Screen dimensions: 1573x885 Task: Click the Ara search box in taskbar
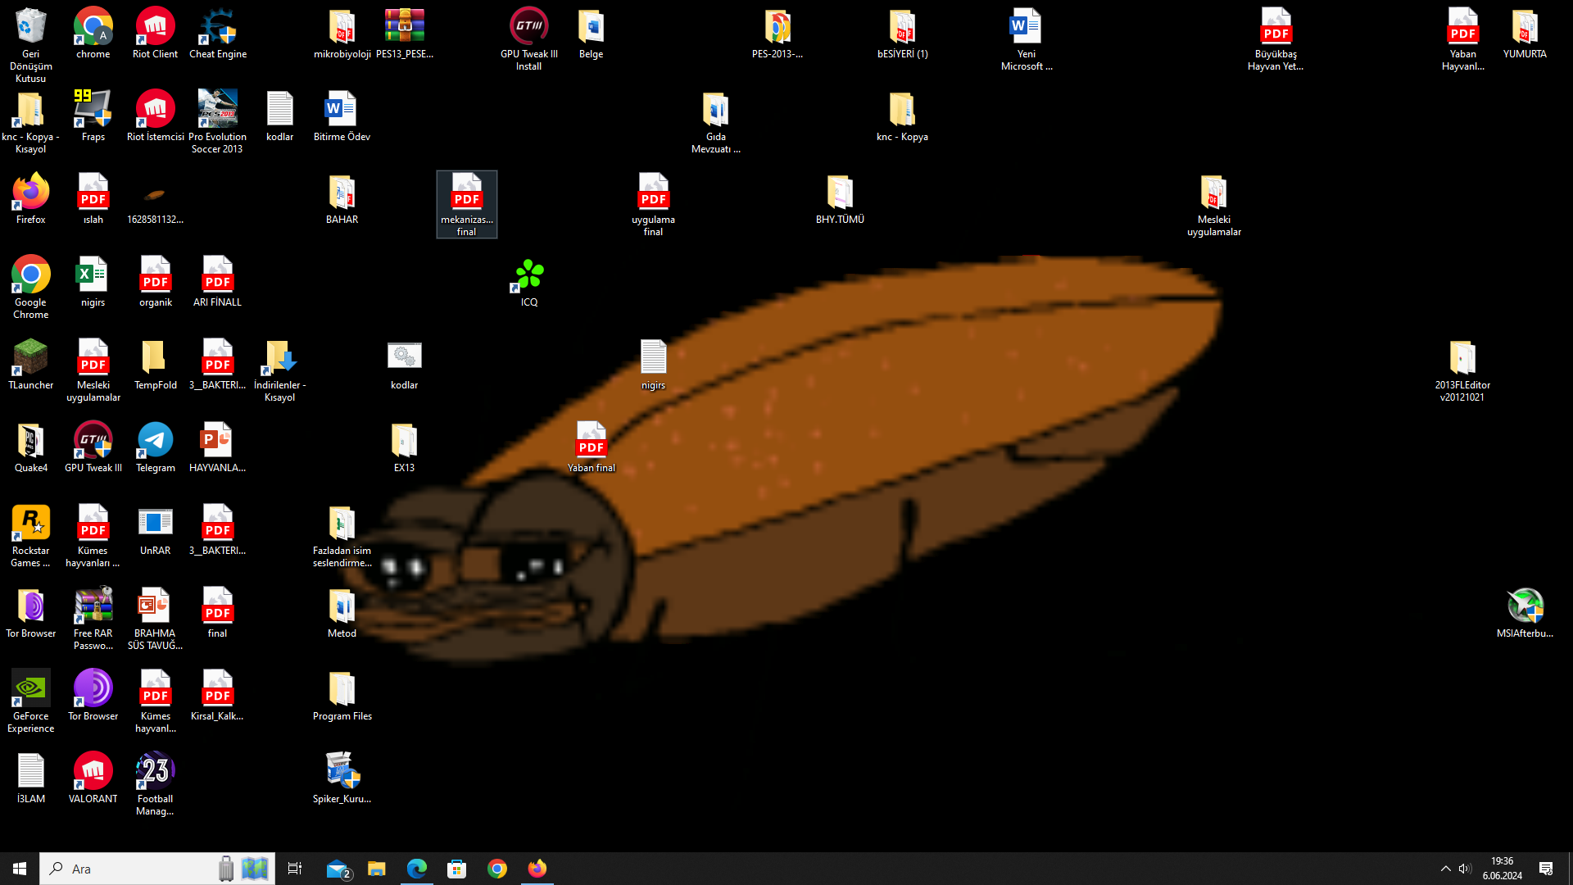[x=157, y=869]
